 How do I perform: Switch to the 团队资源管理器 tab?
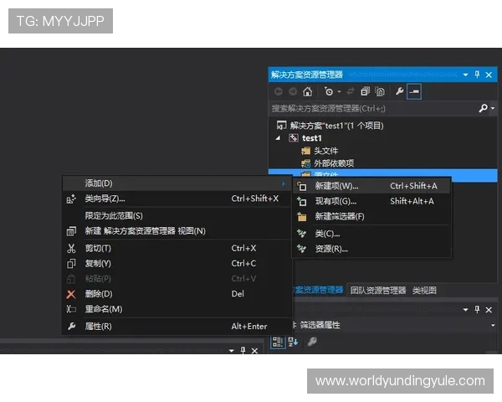pos(377,291)
